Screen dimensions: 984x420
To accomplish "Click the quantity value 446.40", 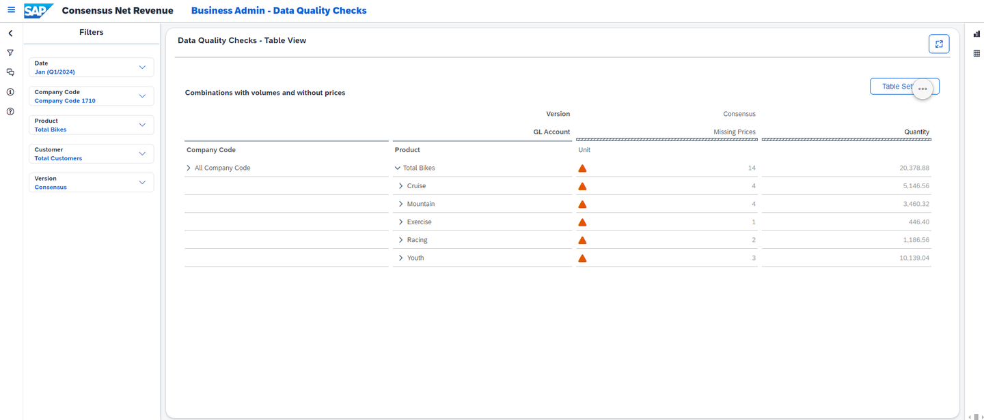I will pos(919,222).
